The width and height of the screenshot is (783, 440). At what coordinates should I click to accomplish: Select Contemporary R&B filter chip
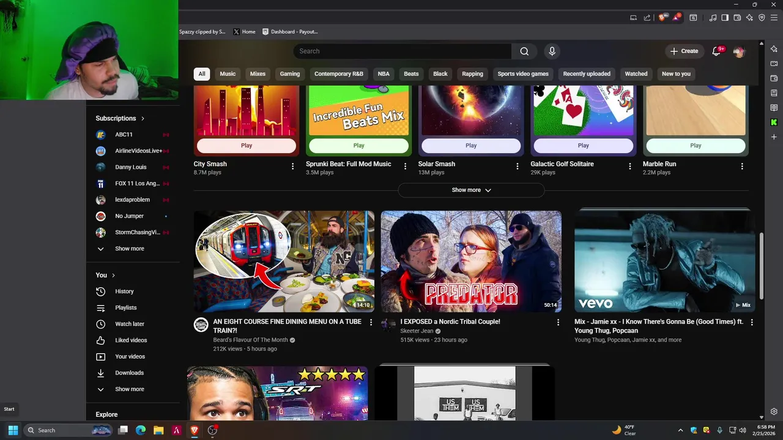point(339,74)
